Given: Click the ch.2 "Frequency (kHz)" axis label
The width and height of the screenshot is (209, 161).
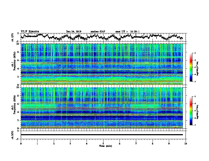Looking at the screenshot, I should coord(15,104).
